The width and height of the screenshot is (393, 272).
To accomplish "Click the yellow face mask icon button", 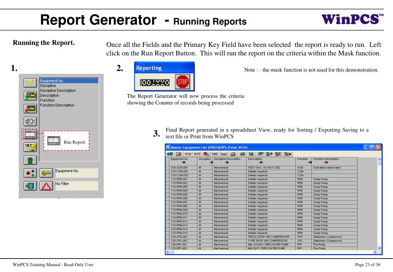I will point(30,147).
